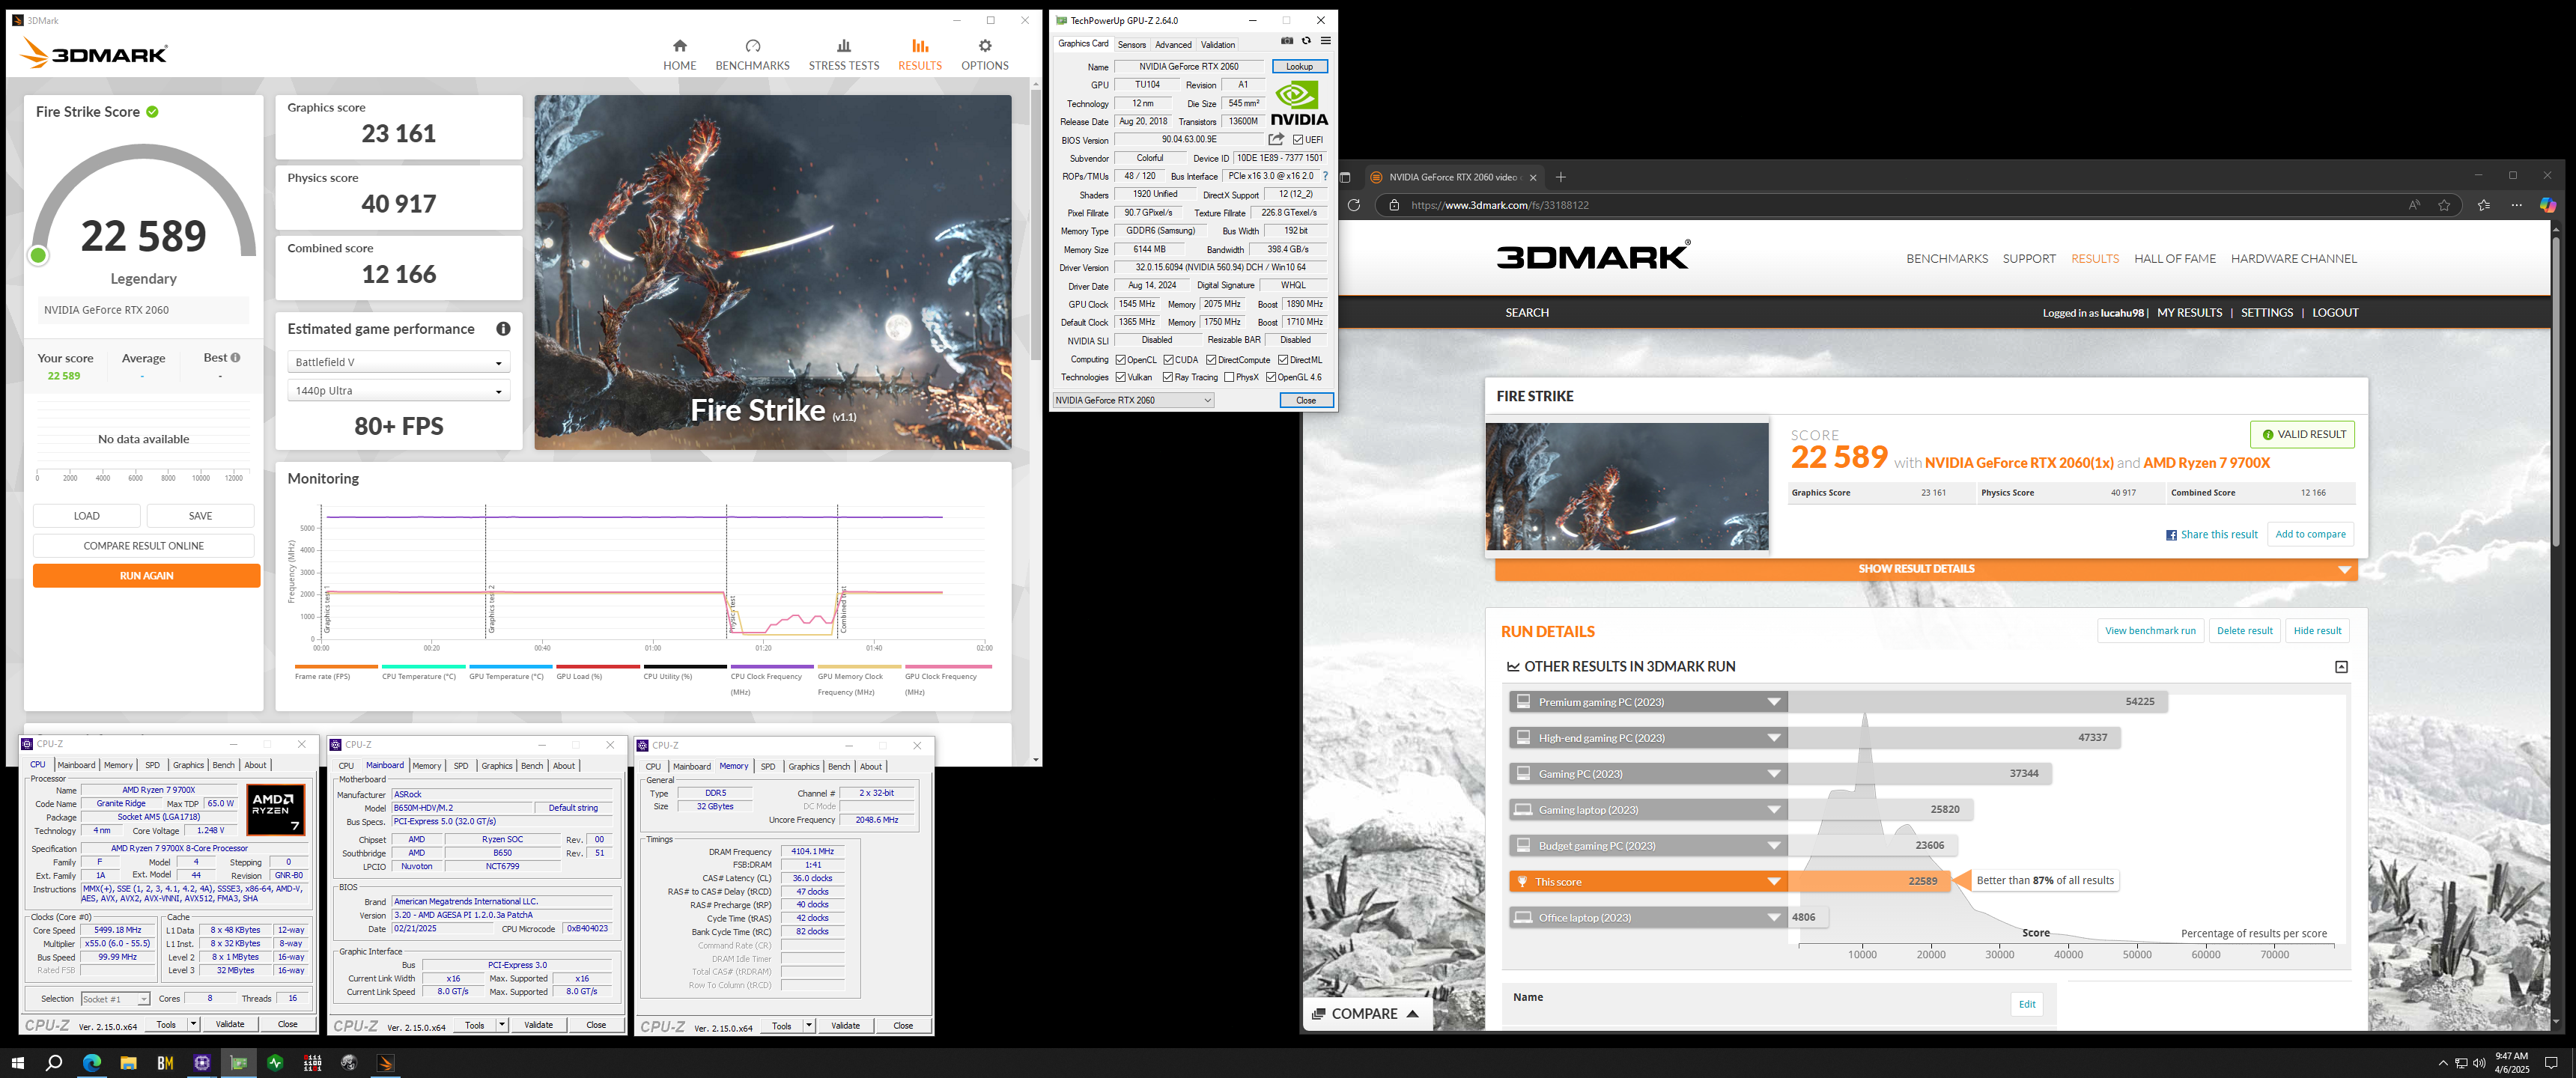Screen dimensions: 2576x1078
Task: Switch to the Sensors tab in GPU-Z
Action: [1131, 45]
